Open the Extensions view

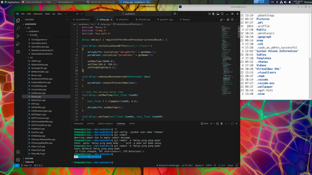point(18,52)
